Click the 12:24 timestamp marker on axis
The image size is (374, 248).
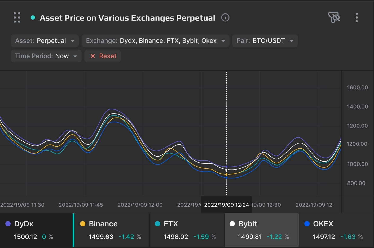(226, 205)
